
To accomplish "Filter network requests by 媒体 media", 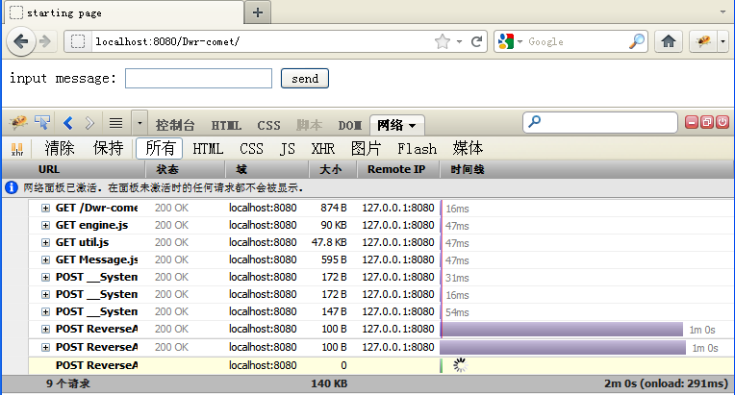I will (x=468, y=148).
